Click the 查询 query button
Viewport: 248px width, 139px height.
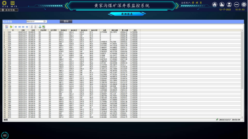(x=66, y=22)
